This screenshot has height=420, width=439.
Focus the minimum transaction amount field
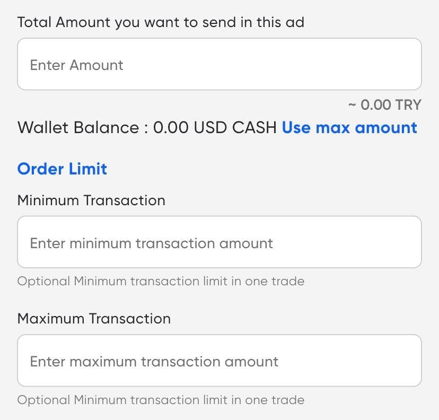219,242
